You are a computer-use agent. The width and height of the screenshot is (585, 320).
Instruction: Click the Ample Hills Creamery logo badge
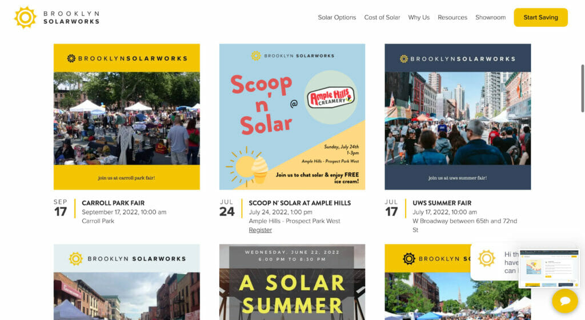[331, 98]
